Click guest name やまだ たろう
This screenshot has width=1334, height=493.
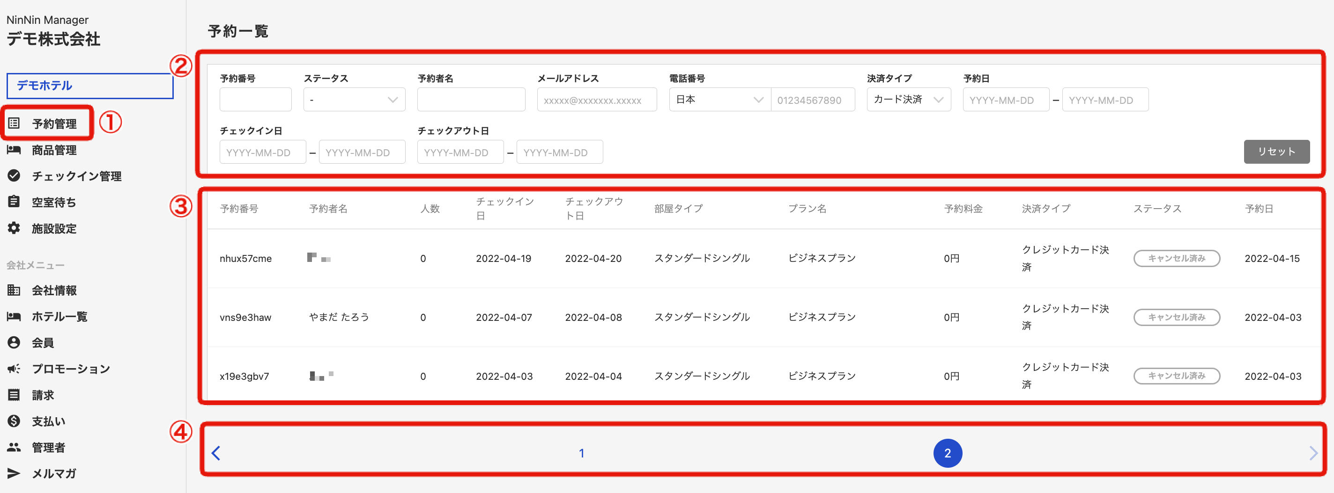[x=339, y=317]
